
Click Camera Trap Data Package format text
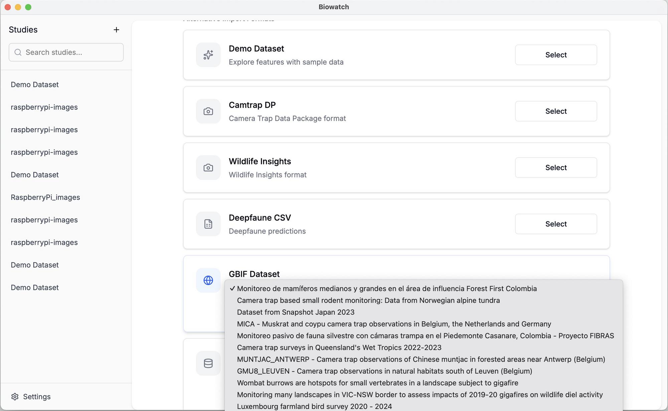click(287, 118)
